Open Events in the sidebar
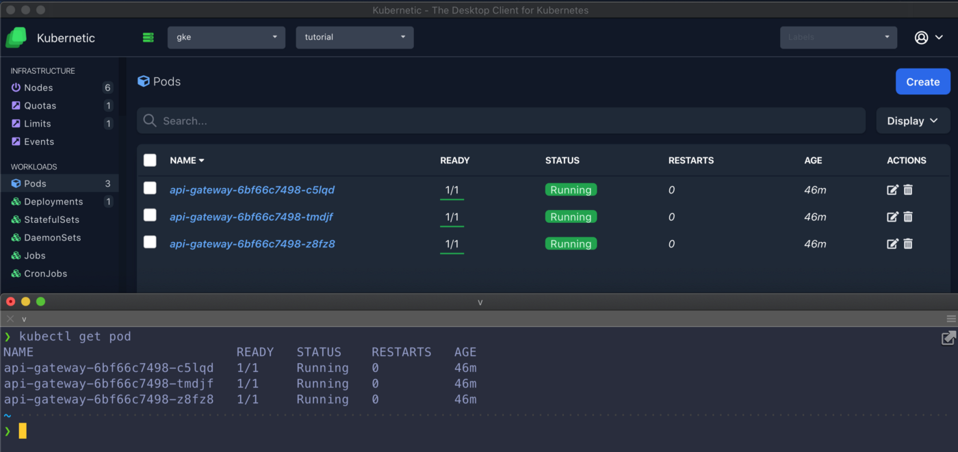 pyautogui.click(x=39, y=142)
